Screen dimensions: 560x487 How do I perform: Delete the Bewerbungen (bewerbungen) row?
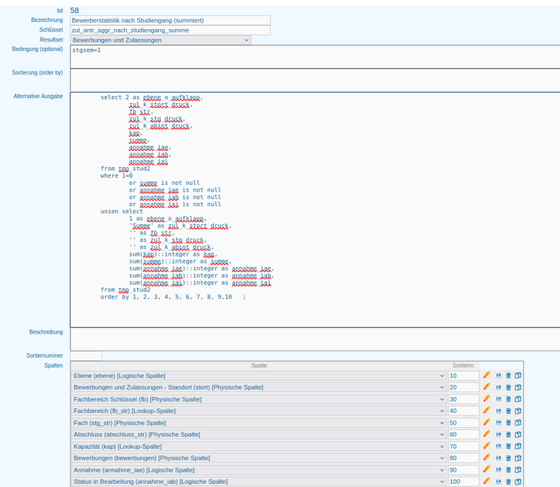tap(509, 458)
